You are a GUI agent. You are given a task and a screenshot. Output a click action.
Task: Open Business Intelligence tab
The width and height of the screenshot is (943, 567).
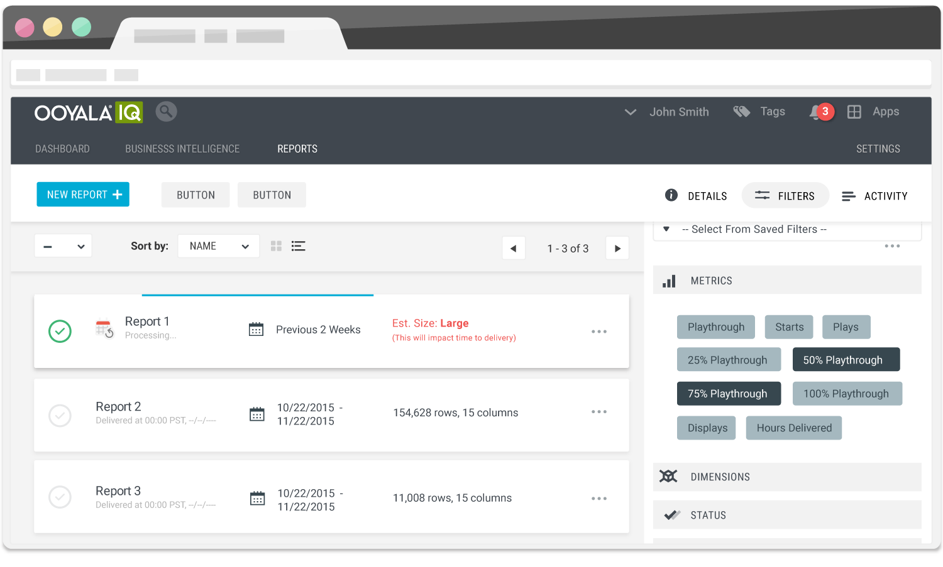pyautogui.click(x=182, y=149)
